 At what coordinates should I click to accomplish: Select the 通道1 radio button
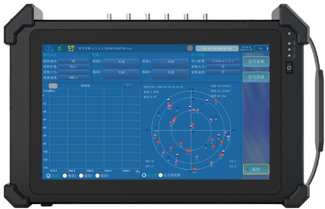(48, 176)
